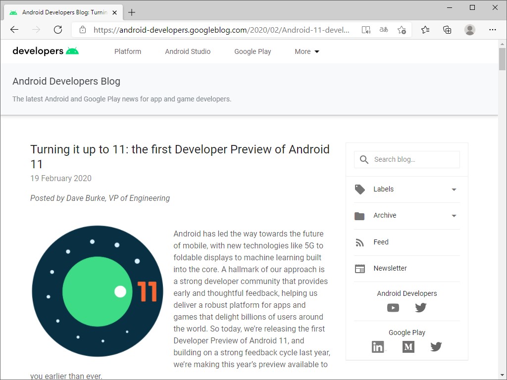This screenshot has height=380, width=507.
Task: Open Android Developers Twitter icon
Action: pos(420,307)
